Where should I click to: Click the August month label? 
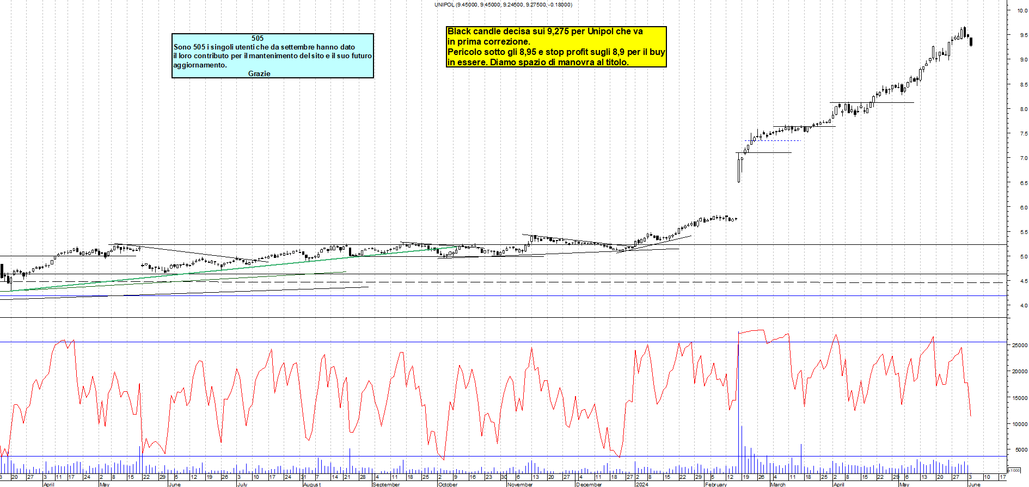click(312, 484)
